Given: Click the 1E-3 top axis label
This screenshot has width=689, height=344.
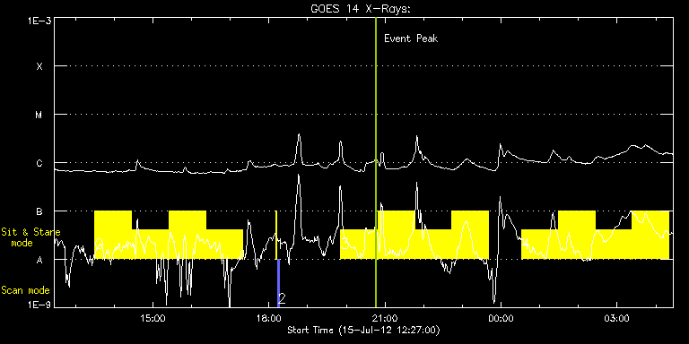Looking at the screenshot, I should (39, 21).
